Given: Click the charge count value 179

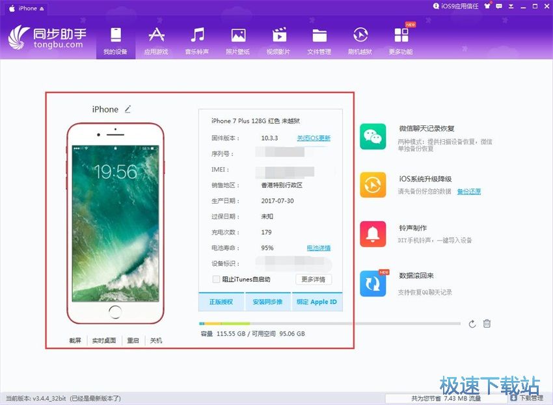Looking at the screenshot, I should 266,232.
